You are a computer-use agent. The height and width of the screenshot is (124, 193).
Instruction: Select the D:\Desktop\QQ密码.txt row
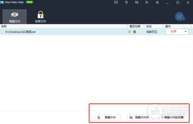pos(96,32)
